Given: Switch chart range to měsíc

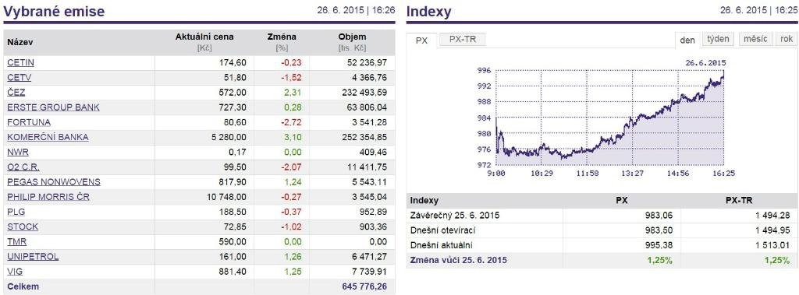Looking at the screenshot, I should point(755,39).
